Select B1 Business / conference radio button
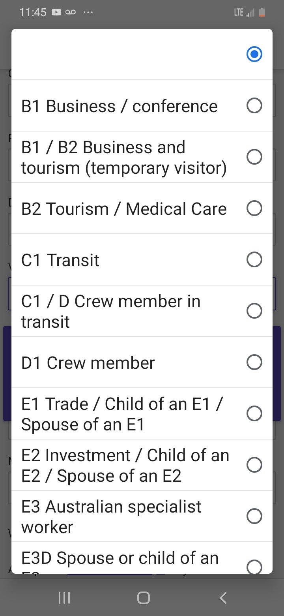The width and height of the screenshot is (284, 616). click(x=254, y=105)
